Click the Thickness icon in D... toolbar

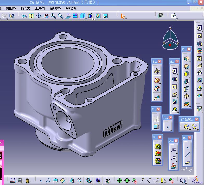pyautogui.click(x=187, y=89)
